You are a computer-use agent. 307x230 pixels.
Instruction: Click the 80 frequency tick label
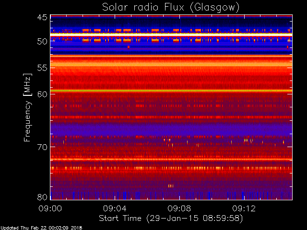[x=42, y=197]
